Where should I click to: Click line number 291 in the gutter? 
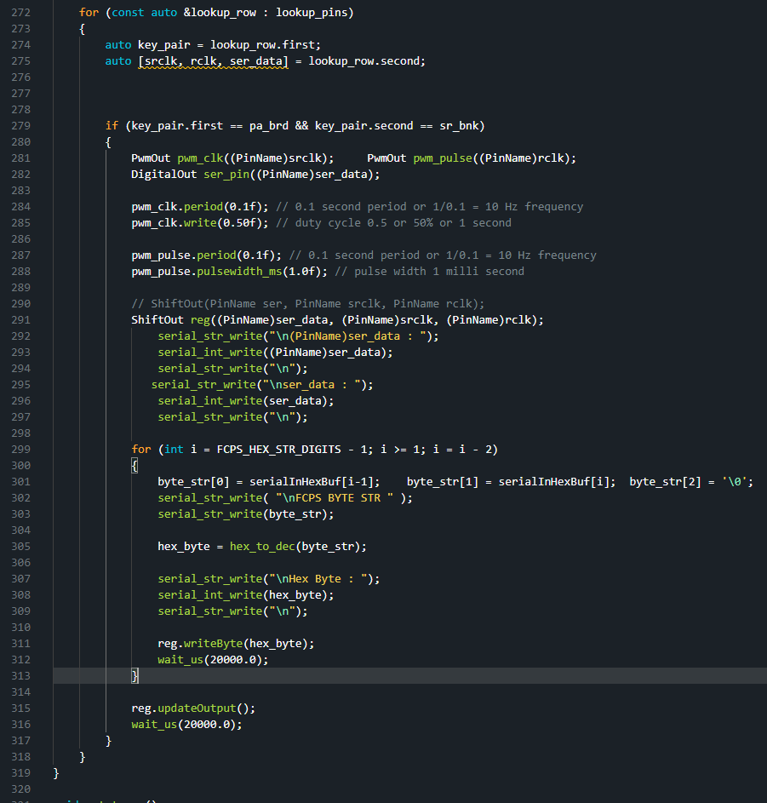pyautogui.click(x=21, y=319)
